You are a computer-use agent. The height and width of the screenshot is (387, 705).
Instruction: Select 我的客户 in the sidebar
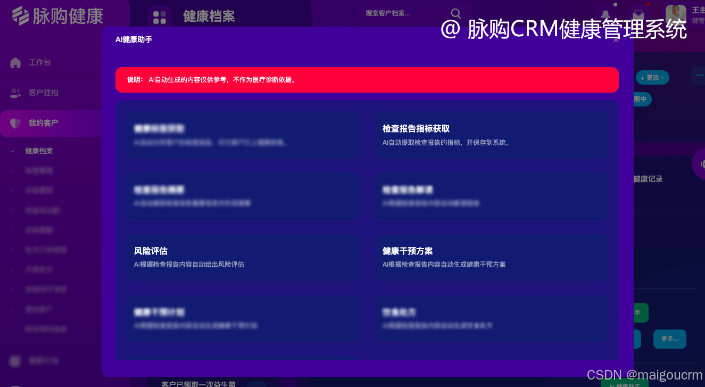tap(51, 123)
